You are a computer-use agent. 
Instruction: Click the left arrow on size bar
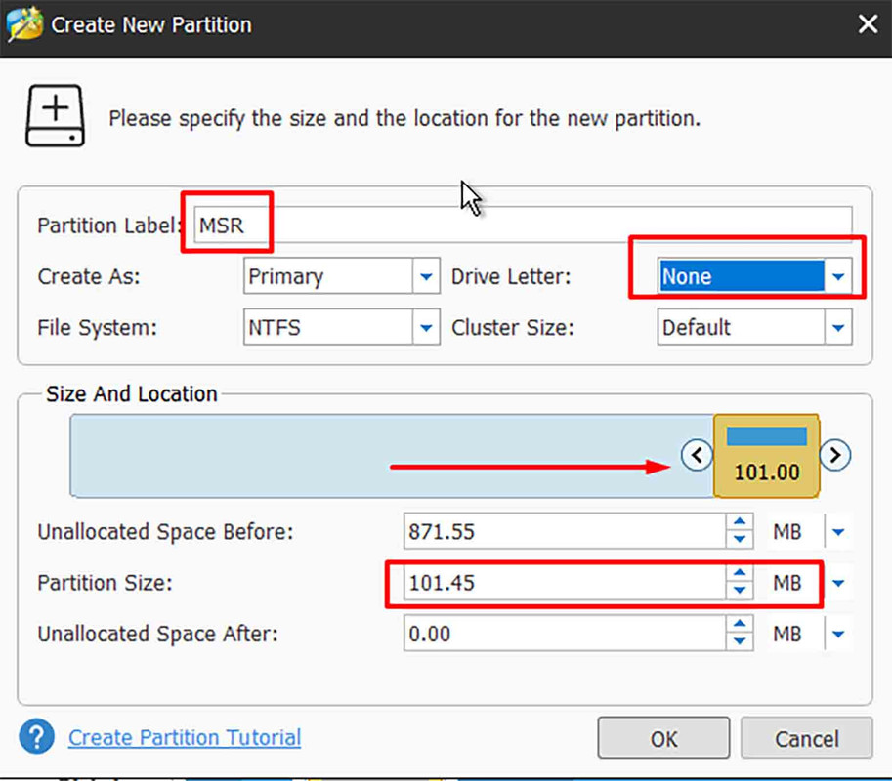point(697,455)
